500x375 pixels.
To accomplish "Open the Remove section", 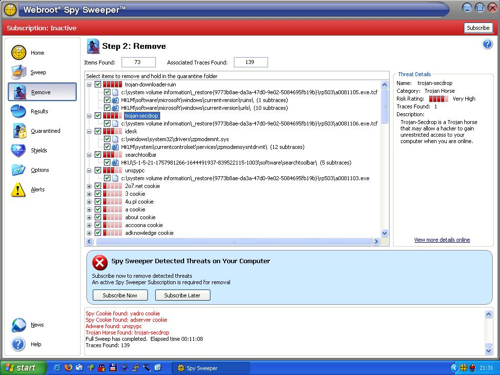I will [x=42, y=92].
